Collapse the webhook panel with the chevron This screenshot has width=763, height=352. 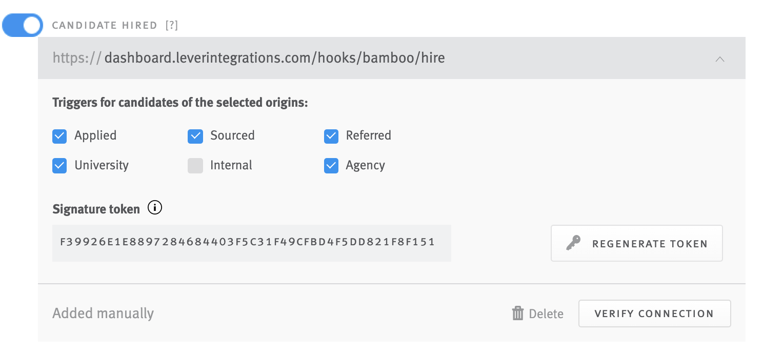(x=720, y=59)
